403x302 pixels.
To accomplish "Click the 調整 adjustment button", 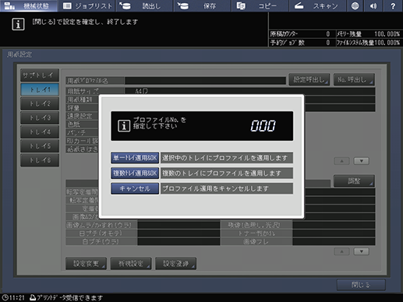I will pyautogui.click(x=354, y=181).
